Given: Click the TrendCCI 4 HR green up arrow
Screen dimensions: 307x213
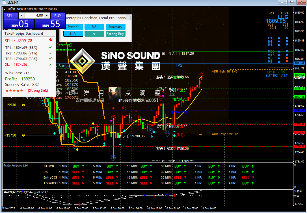Looking at the screenshot, I should coord(253,183).
